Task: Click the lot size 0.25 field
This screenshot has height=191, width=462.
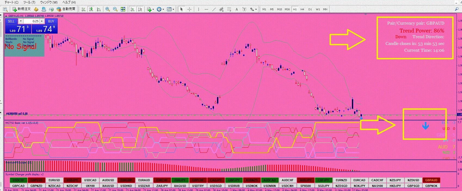Action: tap(31, 21)
